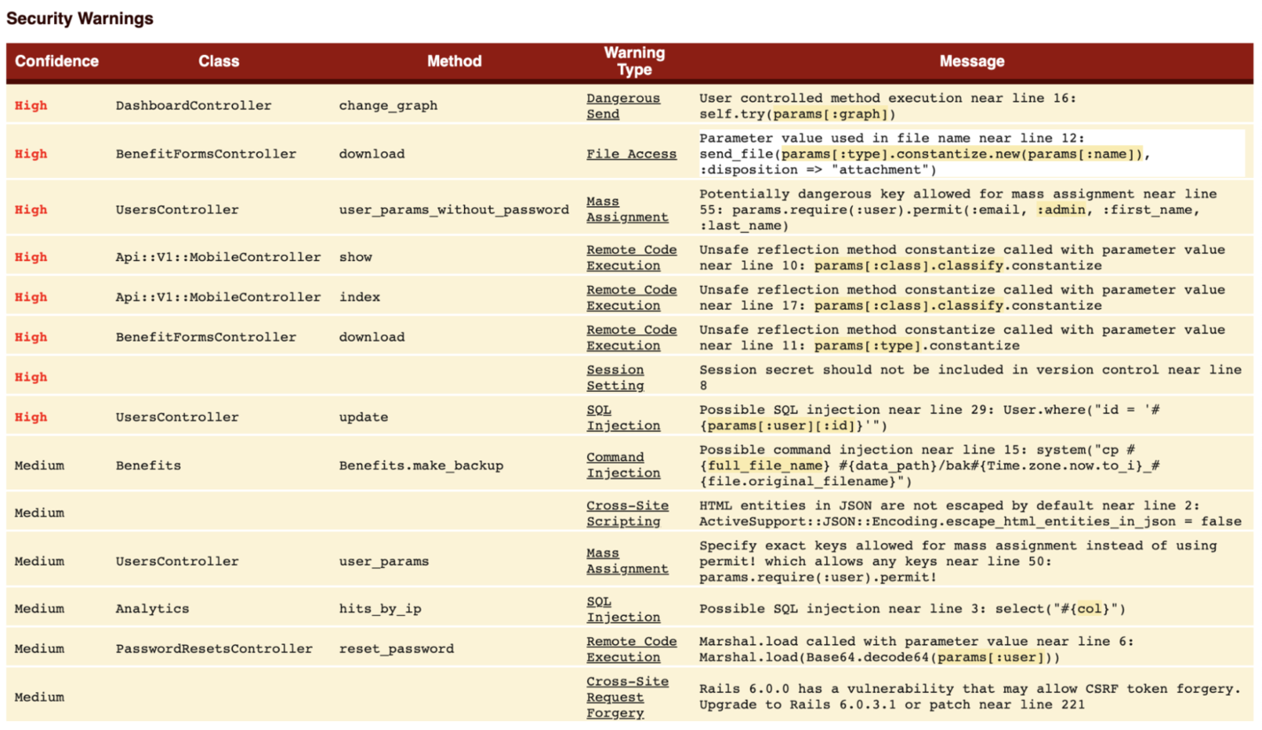This screenshot has width=1262, height=730.
Task: Click the Security Warnings heading
Action: (80, 18)
